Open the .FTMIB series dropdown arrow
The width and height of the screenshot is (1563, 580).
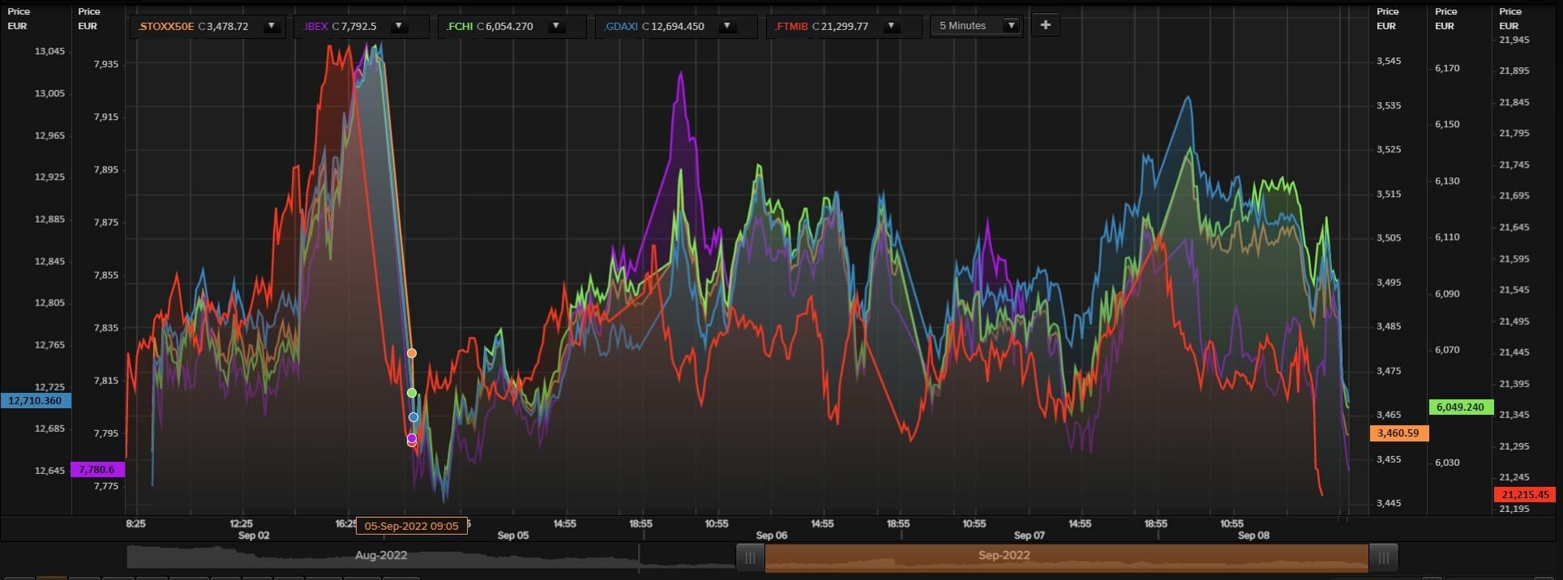pos(891,26)
